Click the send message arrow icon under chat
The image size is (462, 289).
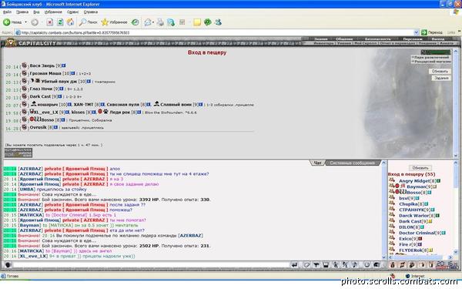click(x=294, y=265)
